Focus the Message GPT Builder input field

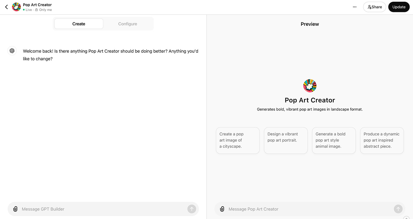coord(103,209)
